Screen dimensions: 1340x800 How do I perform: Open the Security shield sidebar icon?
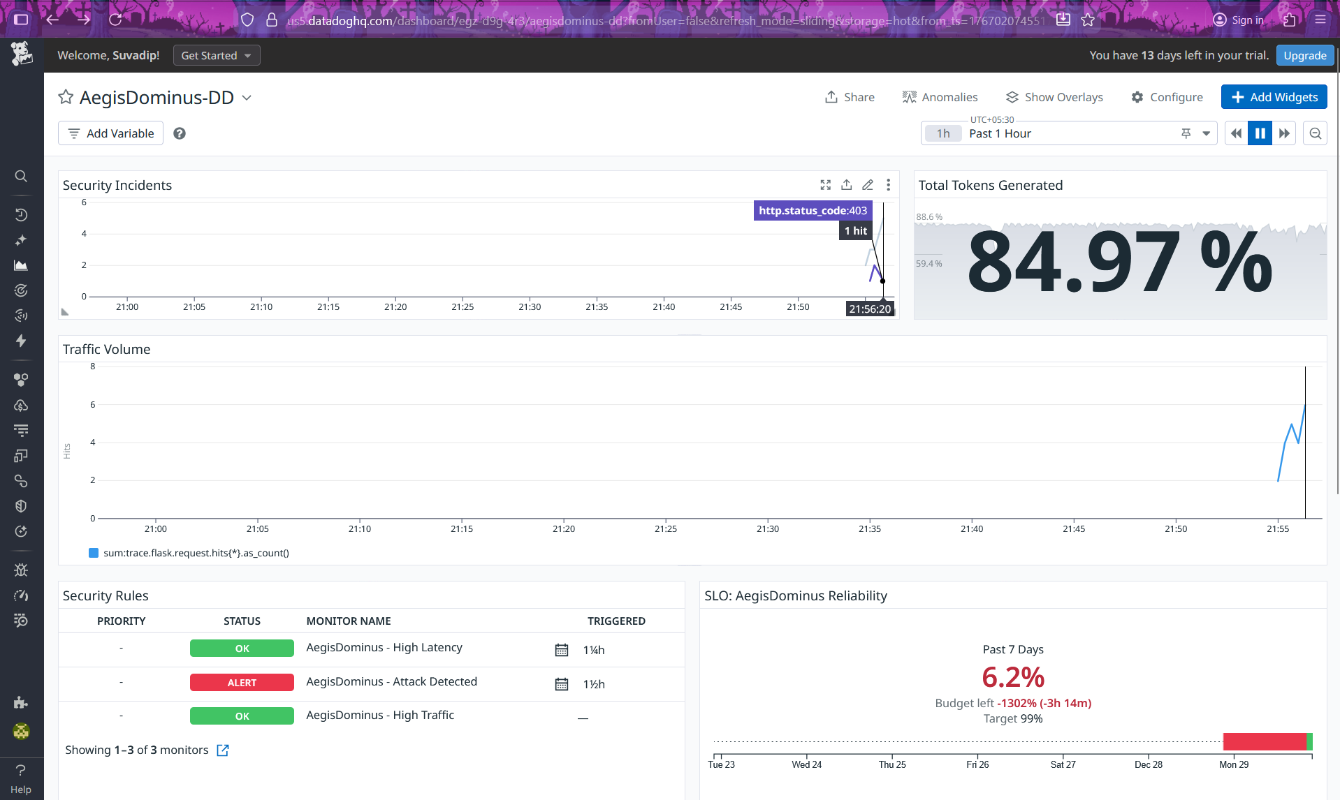click(x=21, y=506)
